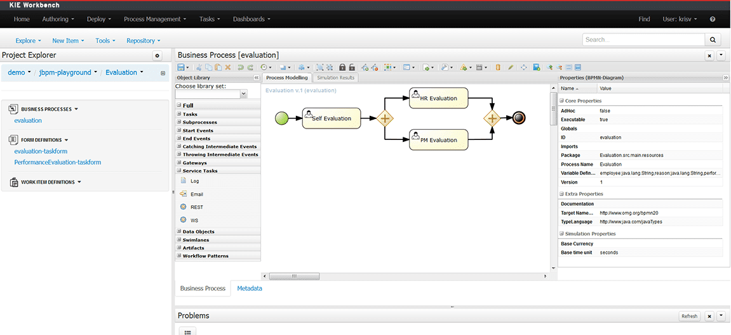Click the ungroup selection icon

coord(330,67)
